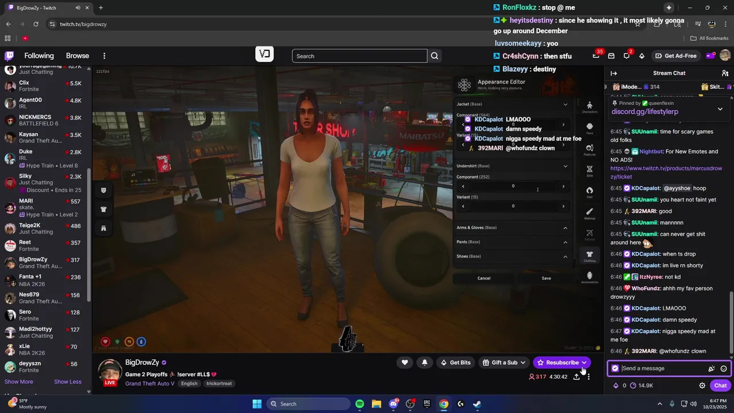Screen dimensions: 734x413
Task: Click the chat celebration icon in message box
Action: coord(711,369)
